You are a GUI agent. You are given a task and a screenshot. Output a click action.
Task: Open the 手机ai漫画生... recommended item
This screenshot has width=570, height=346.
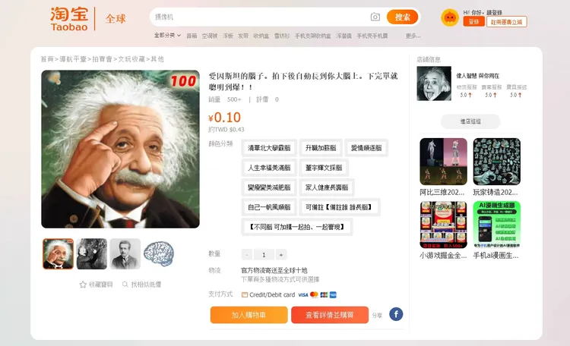tap(496, 230)
